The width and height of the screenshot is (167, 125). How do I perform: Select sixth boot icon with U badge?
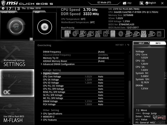point(106,34)
